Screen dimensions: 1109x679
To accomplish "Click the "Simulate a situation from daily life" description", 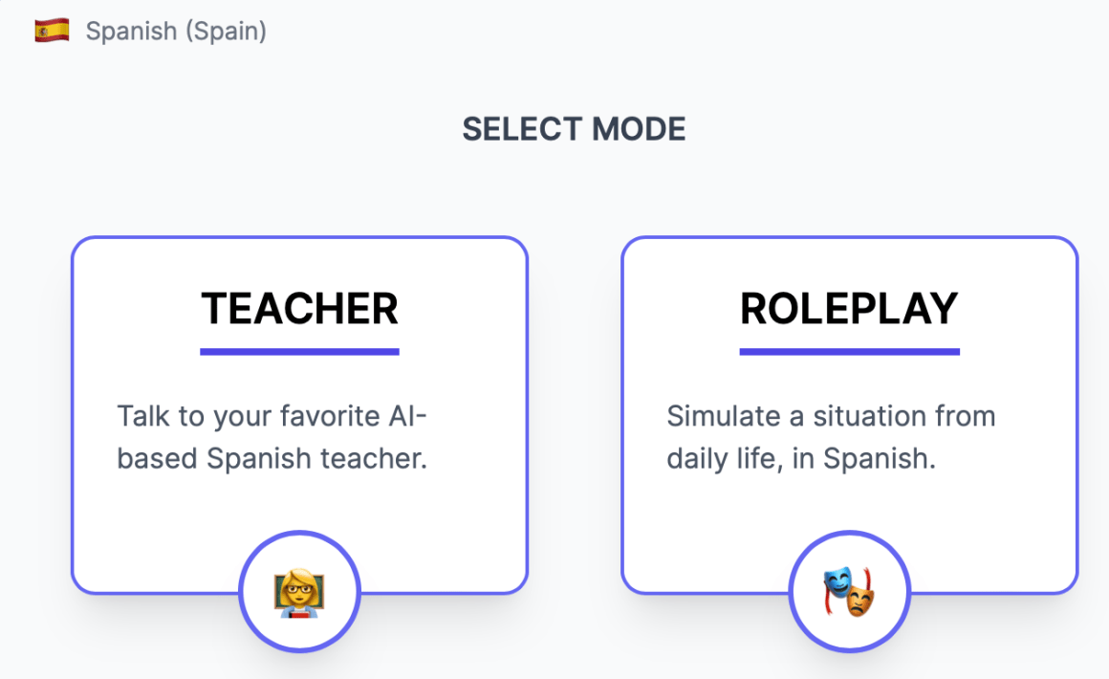I will coord(831,438).
